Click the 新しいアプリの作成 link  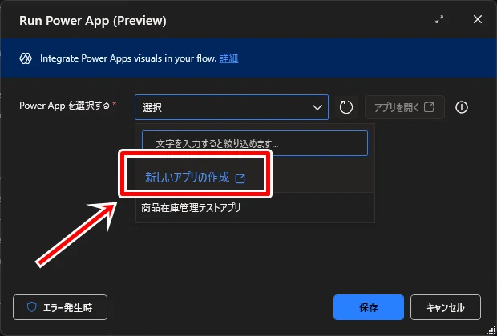tap(196, 178)
